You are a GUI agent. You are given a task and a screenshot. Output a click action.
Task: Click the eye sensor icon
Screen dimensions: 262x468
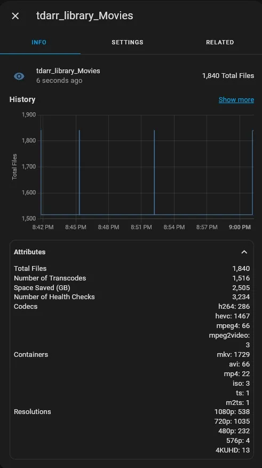click(x=19, y=76)
